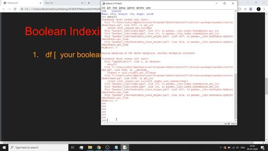Image resolution: width=268 pixels, height=151 pixels.
Task: Click the ENG language indicator
Action: 243,147
